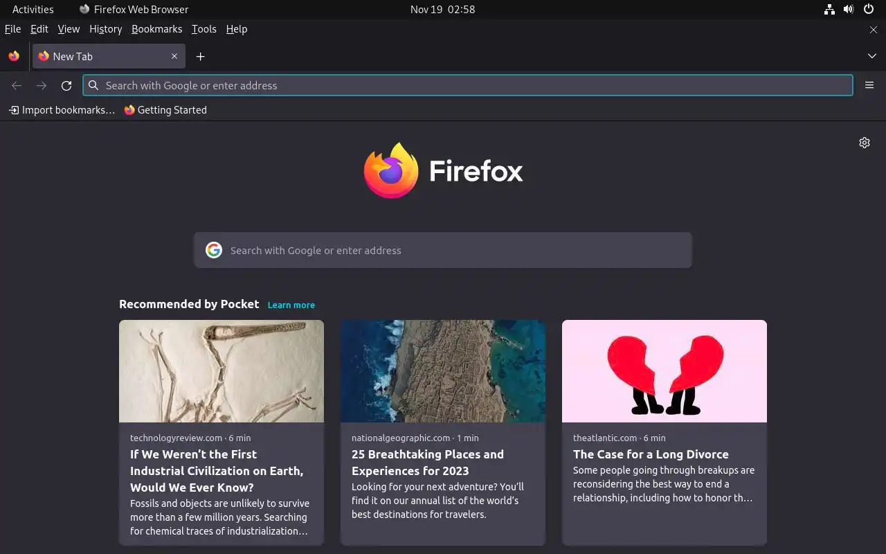886x554 pixels.
Task: Open 25 Breathtaking Places article headline
Action: coord(428,463)
